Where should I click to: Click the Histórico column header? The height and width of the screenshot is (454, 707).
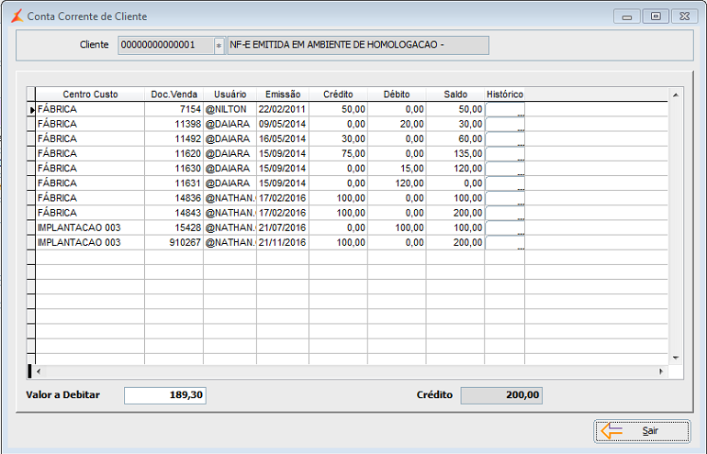(505, 94)
